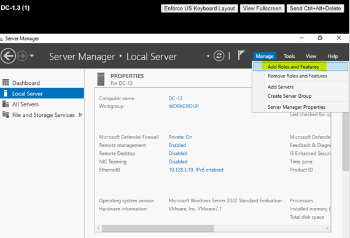Open navigation history dropdown arrow
The image size is (350, 238).
32,55
